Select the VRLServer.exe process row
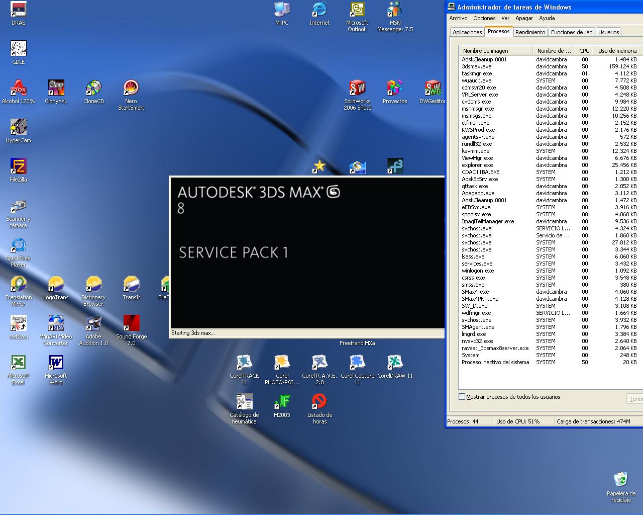The width and height of the screenshot is (643, 515). pyautogui.click(x=550, y=95)
